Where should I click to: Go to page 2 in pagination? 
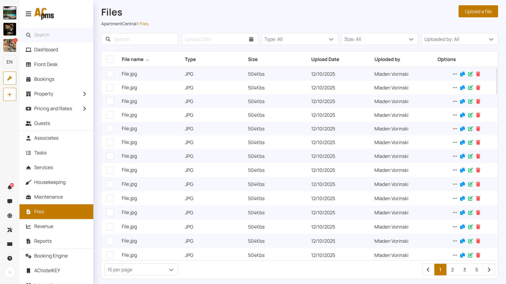[x=453, y=270]
